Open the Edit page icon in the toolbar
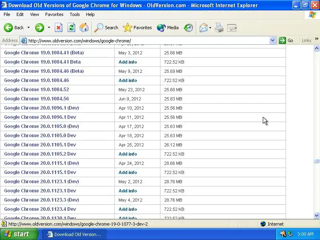This screenshot has width=320, height=240. (x=232, y=28)
